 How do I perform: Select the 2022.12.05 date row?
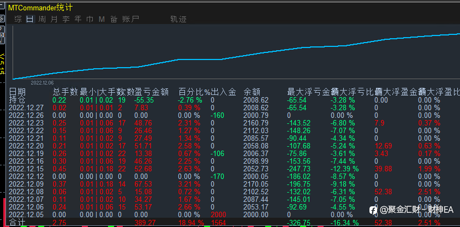pos(26,214)
